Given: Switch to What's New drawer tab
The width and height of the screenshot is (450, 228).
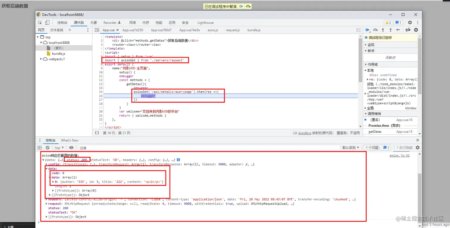Looking at the screenshot, I should click(x=70, y=140).
